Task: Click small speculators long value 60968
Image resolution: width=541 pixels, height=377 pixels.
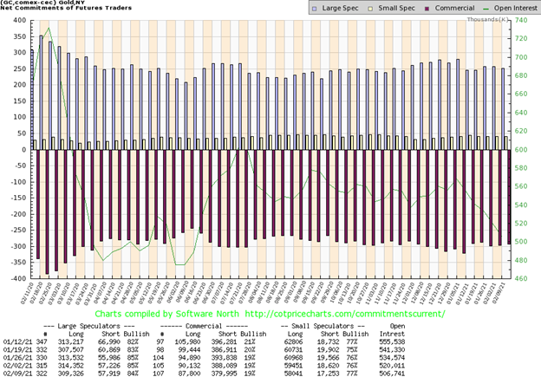Action: point(293,358)
